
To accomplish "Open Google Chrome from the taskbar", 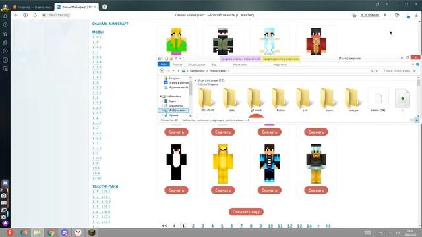I will coord(51,232).
